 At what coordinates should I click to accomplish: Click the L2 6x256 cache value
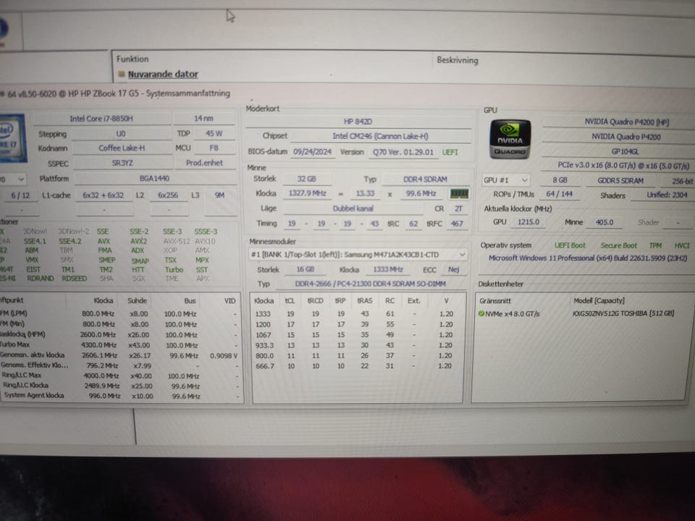tap(168, 195)
